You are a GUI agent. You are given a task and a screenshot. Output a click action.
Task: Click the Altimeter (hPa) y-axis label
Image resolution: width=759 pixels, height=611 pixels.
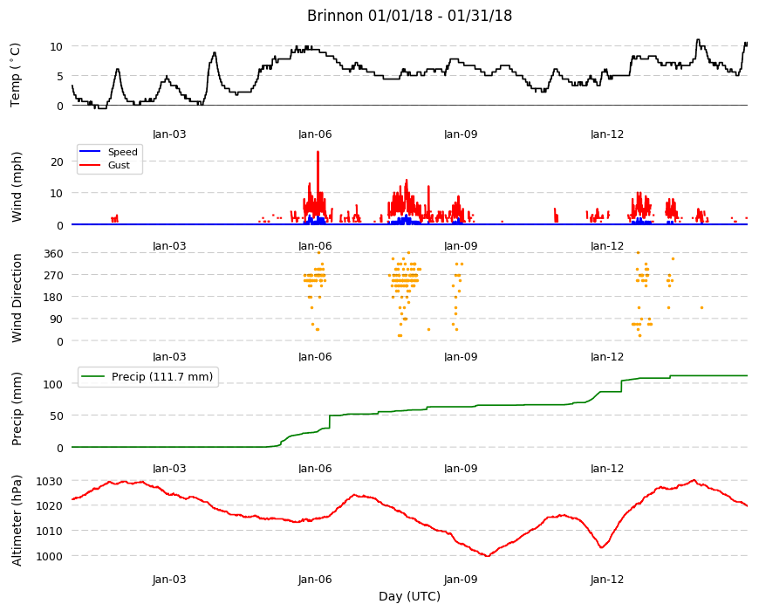click(17, 520)
